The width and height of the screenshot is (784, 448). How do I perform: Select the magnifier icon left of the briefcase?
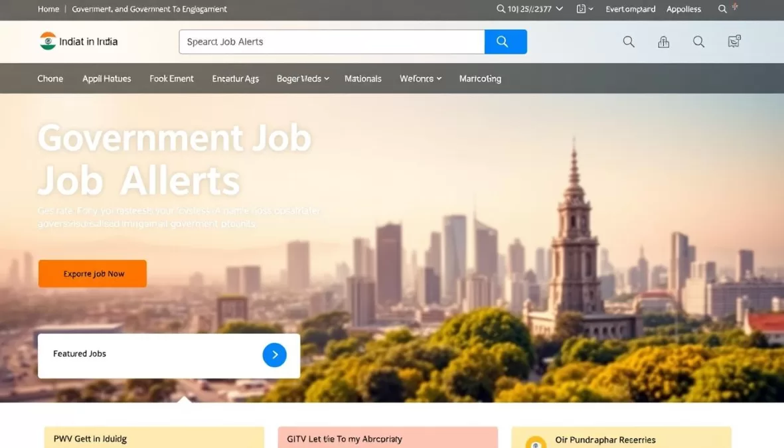click(x=629, y=41)
